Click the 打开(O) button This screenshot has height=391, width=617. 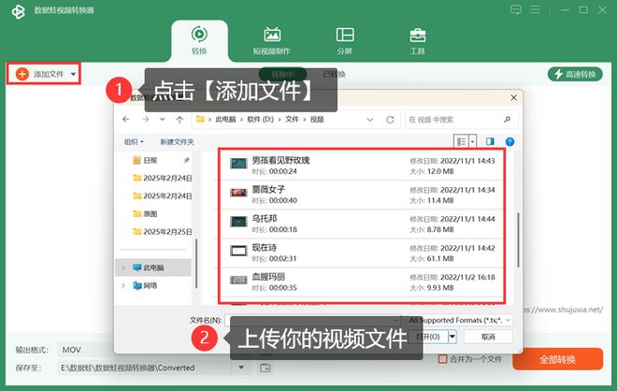tap(428, 337)
